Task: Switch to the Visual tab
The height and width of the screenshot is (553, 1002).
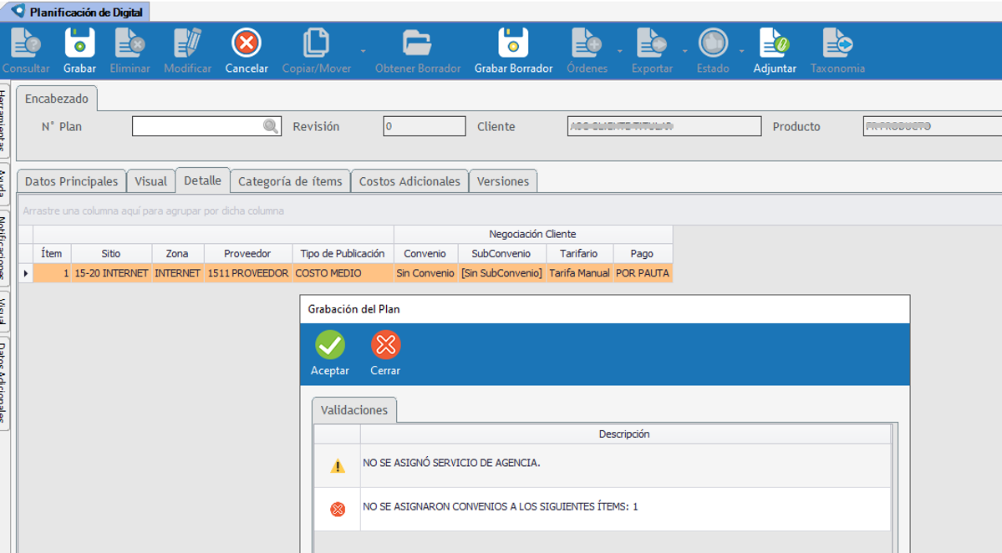Action: point(150,181)
